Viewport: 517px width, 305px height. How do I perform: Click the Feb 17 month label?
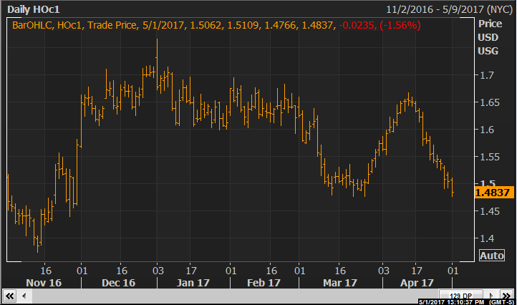(264, 283)
